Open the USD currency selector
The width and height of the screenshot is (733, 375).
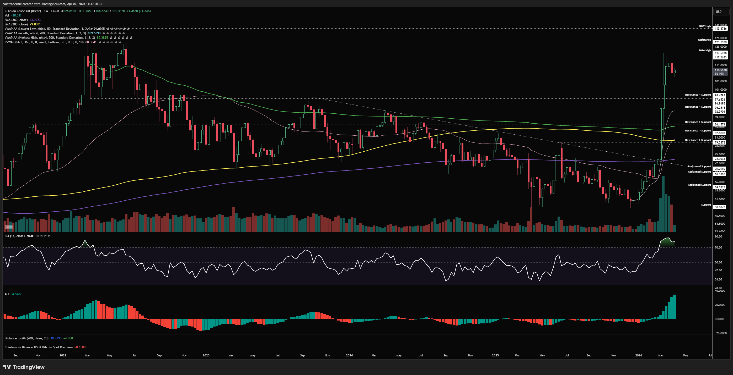(x=719, y=12)
